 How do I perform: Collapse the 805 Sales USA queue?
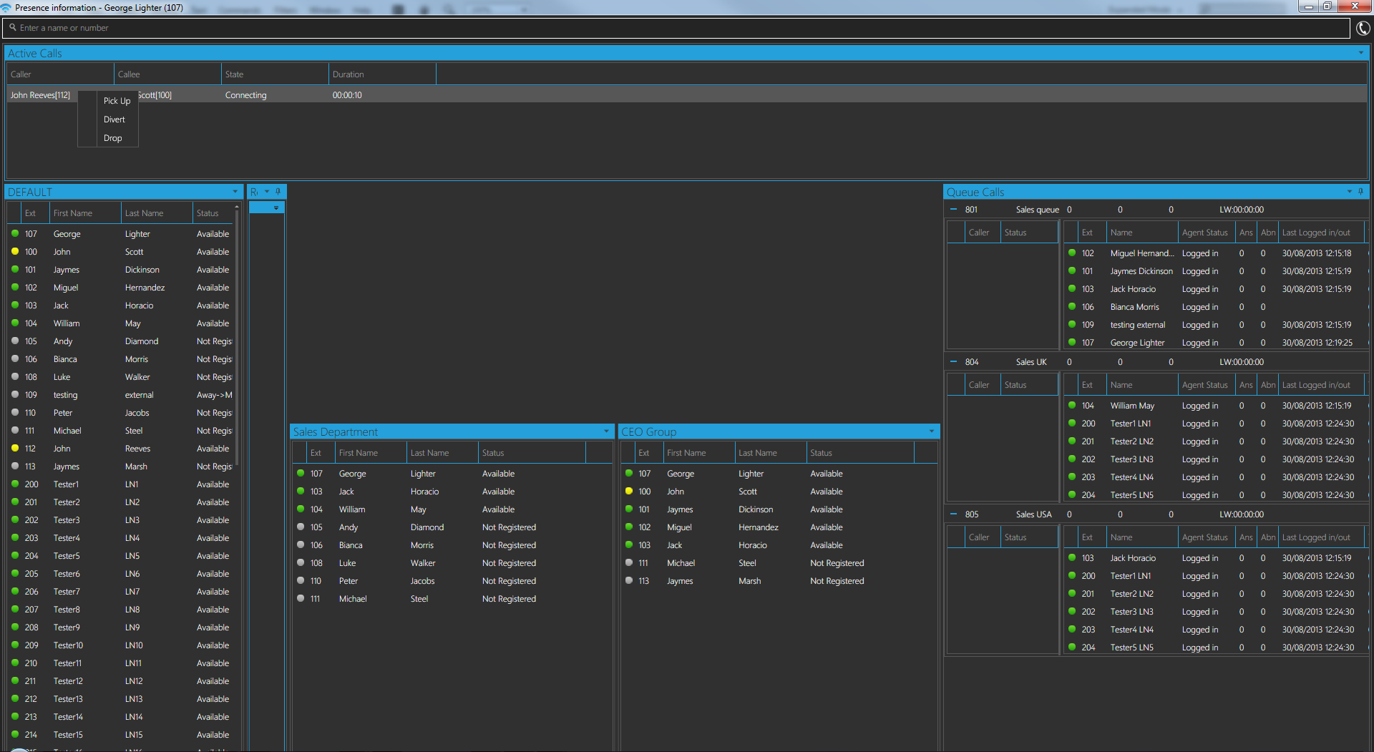click(x=953, y=514)
